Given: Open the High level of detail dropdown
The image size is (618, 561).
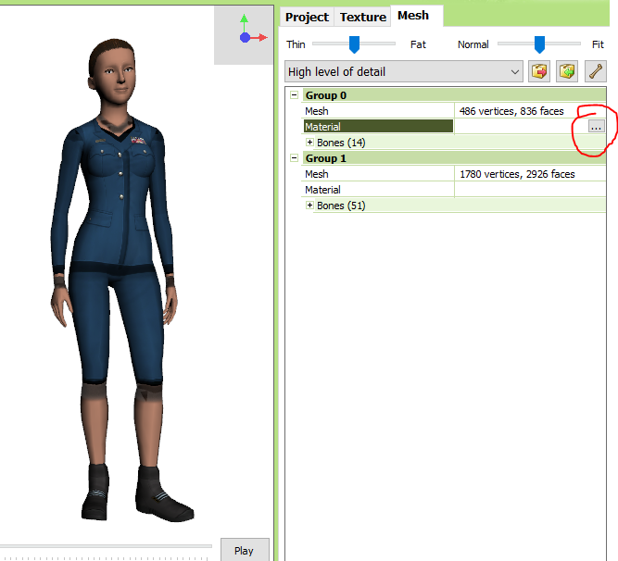Looking at the screenshot, I should [x=404, y=71].
